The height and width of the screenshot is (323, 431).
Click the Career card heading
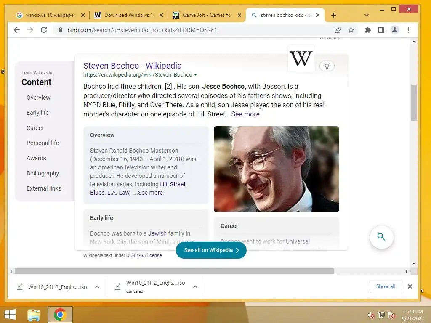point(229,226)
